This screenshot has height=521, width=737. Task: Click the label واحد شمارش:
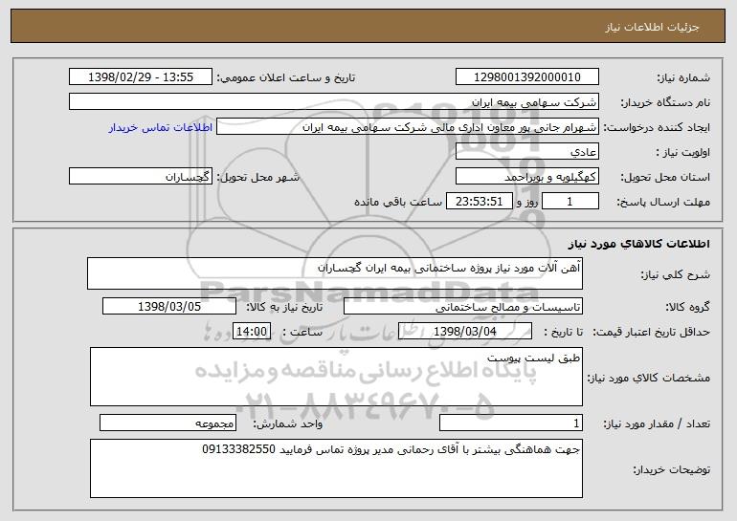(288, 423)
